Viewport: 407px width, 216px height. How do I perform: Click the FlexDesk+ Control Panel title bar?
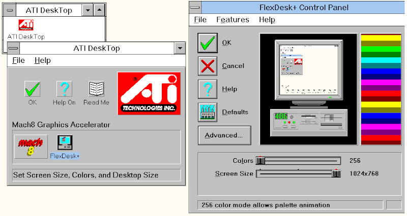pyautogui.click(x=303, y=8)
